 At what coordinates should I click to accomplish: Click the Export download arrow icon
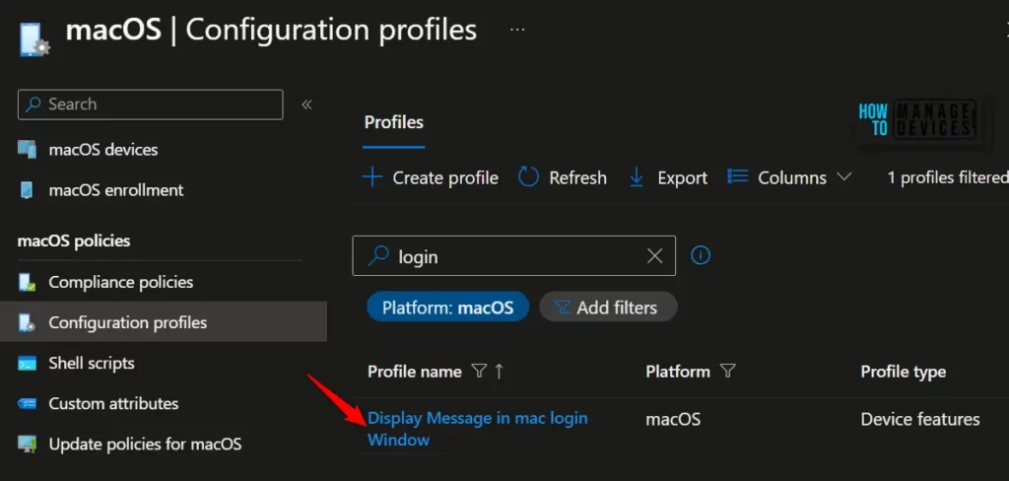tap(637, 177)
